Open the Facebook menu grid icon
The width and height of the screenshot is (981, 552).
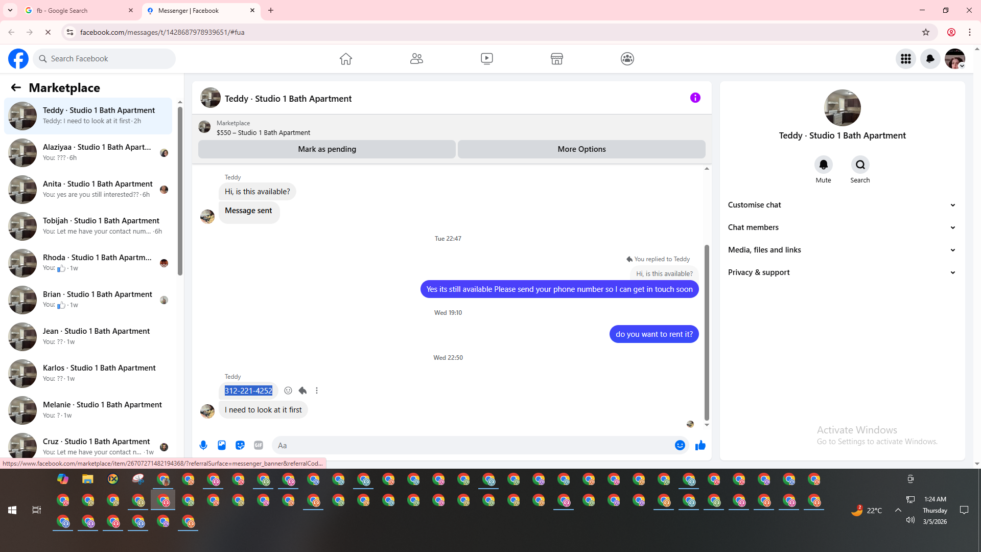906,59
